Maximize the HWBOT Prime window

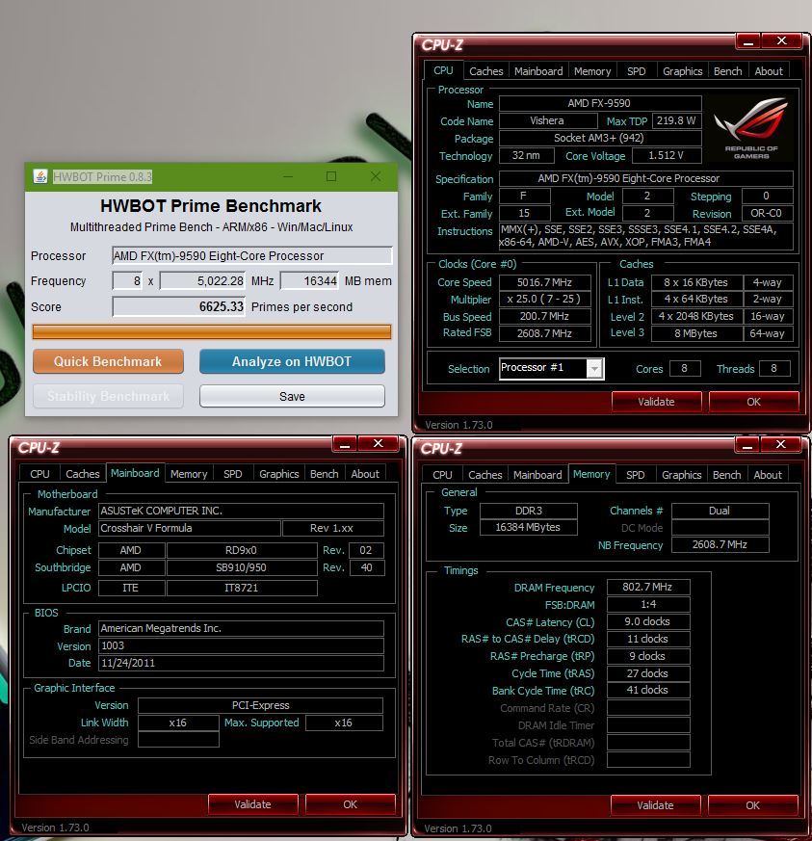(331, 176)
